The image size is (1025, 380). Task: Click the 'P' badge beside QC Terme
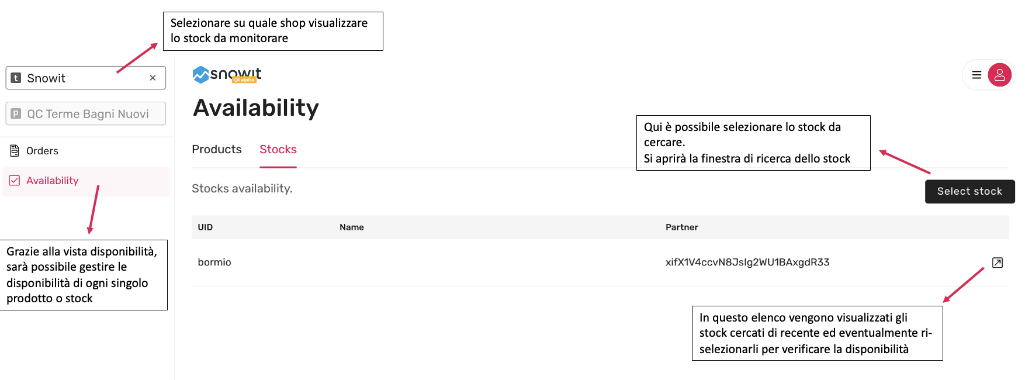click(x=16, y=114)
